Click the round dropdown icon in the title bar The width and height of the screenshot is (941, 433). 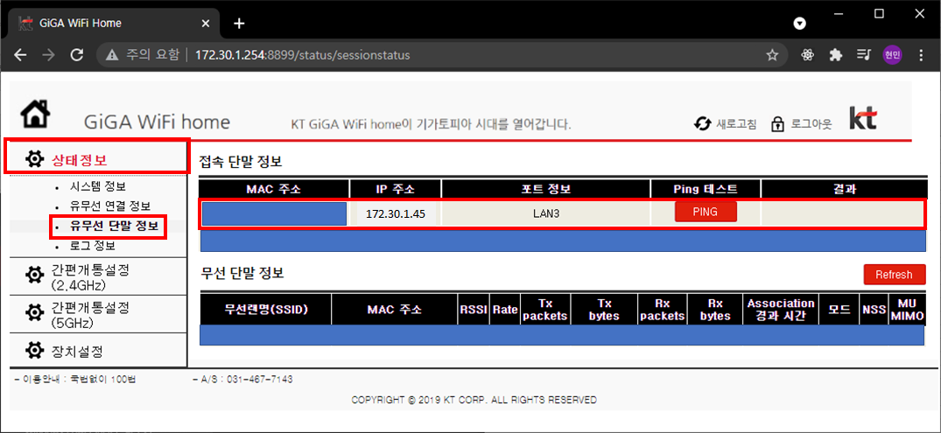799,24
